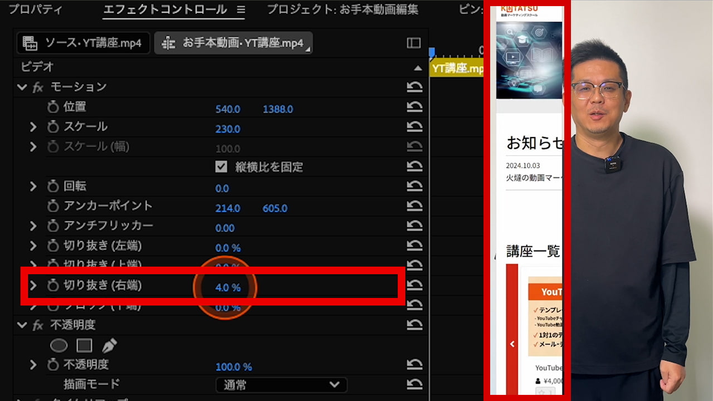The image size is (713, 401).
Task: Toggle the fx icon for モーション
Action: point(38,87)
